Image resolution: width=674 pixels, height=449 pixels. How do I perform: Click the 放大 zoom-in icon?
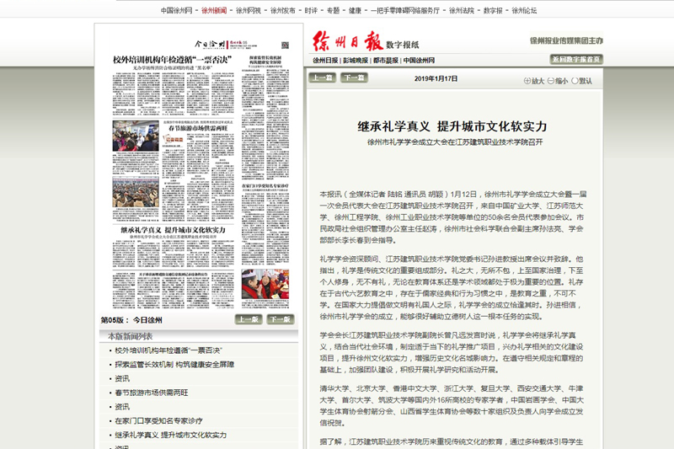click(533, 81)
